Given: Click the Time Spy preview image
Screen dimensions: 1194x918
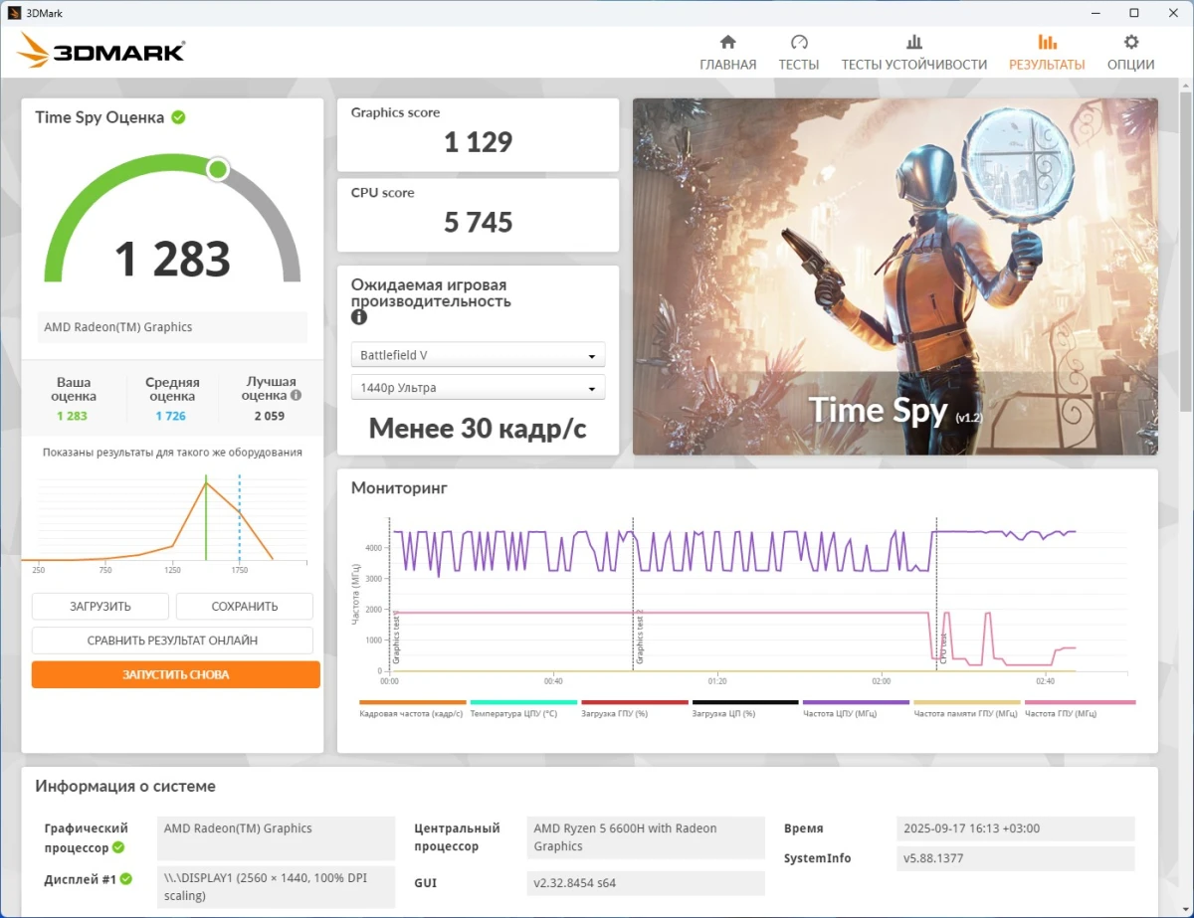Looking at the screenshot, I should 895,276.
